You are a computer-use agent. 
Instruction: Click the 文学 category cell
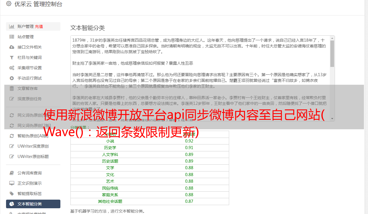coord(110,168)
